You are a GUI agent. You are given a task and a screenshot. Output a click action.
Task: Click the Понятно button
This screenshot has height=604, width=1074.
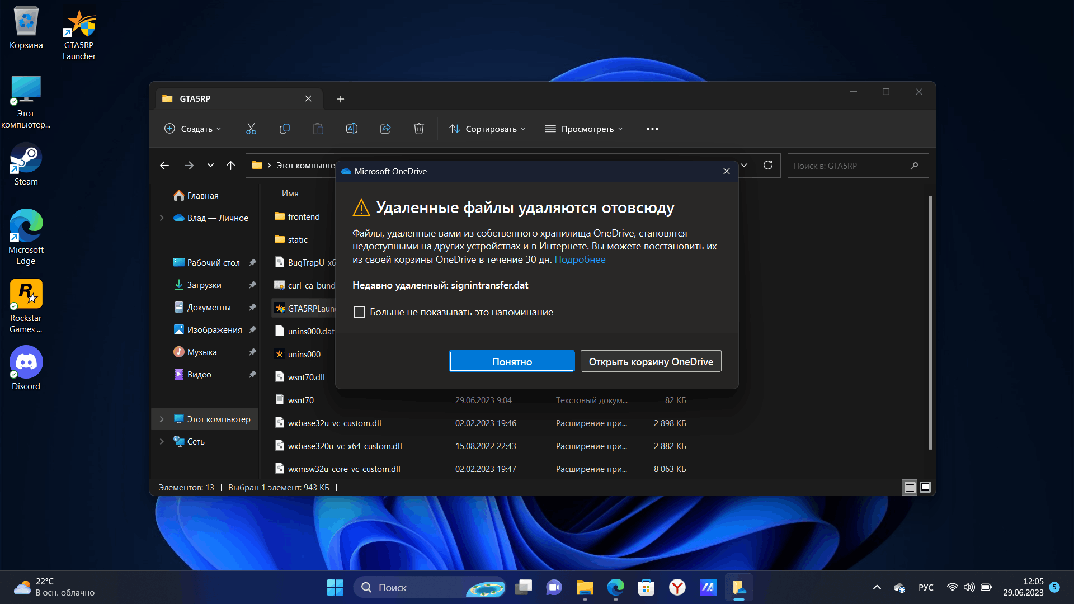point(512,361)
